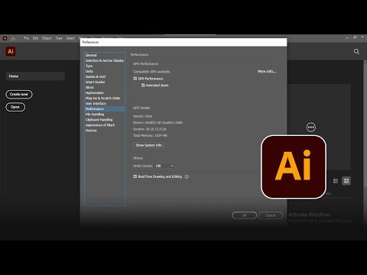
Task: Click Cancel in Preferences dialog
Action: click(271, 215)
